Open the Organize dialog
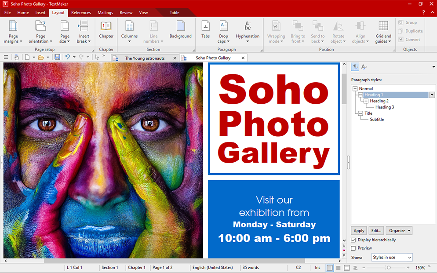Viewport: 437px width, 273px height. [x=399, y=230]
